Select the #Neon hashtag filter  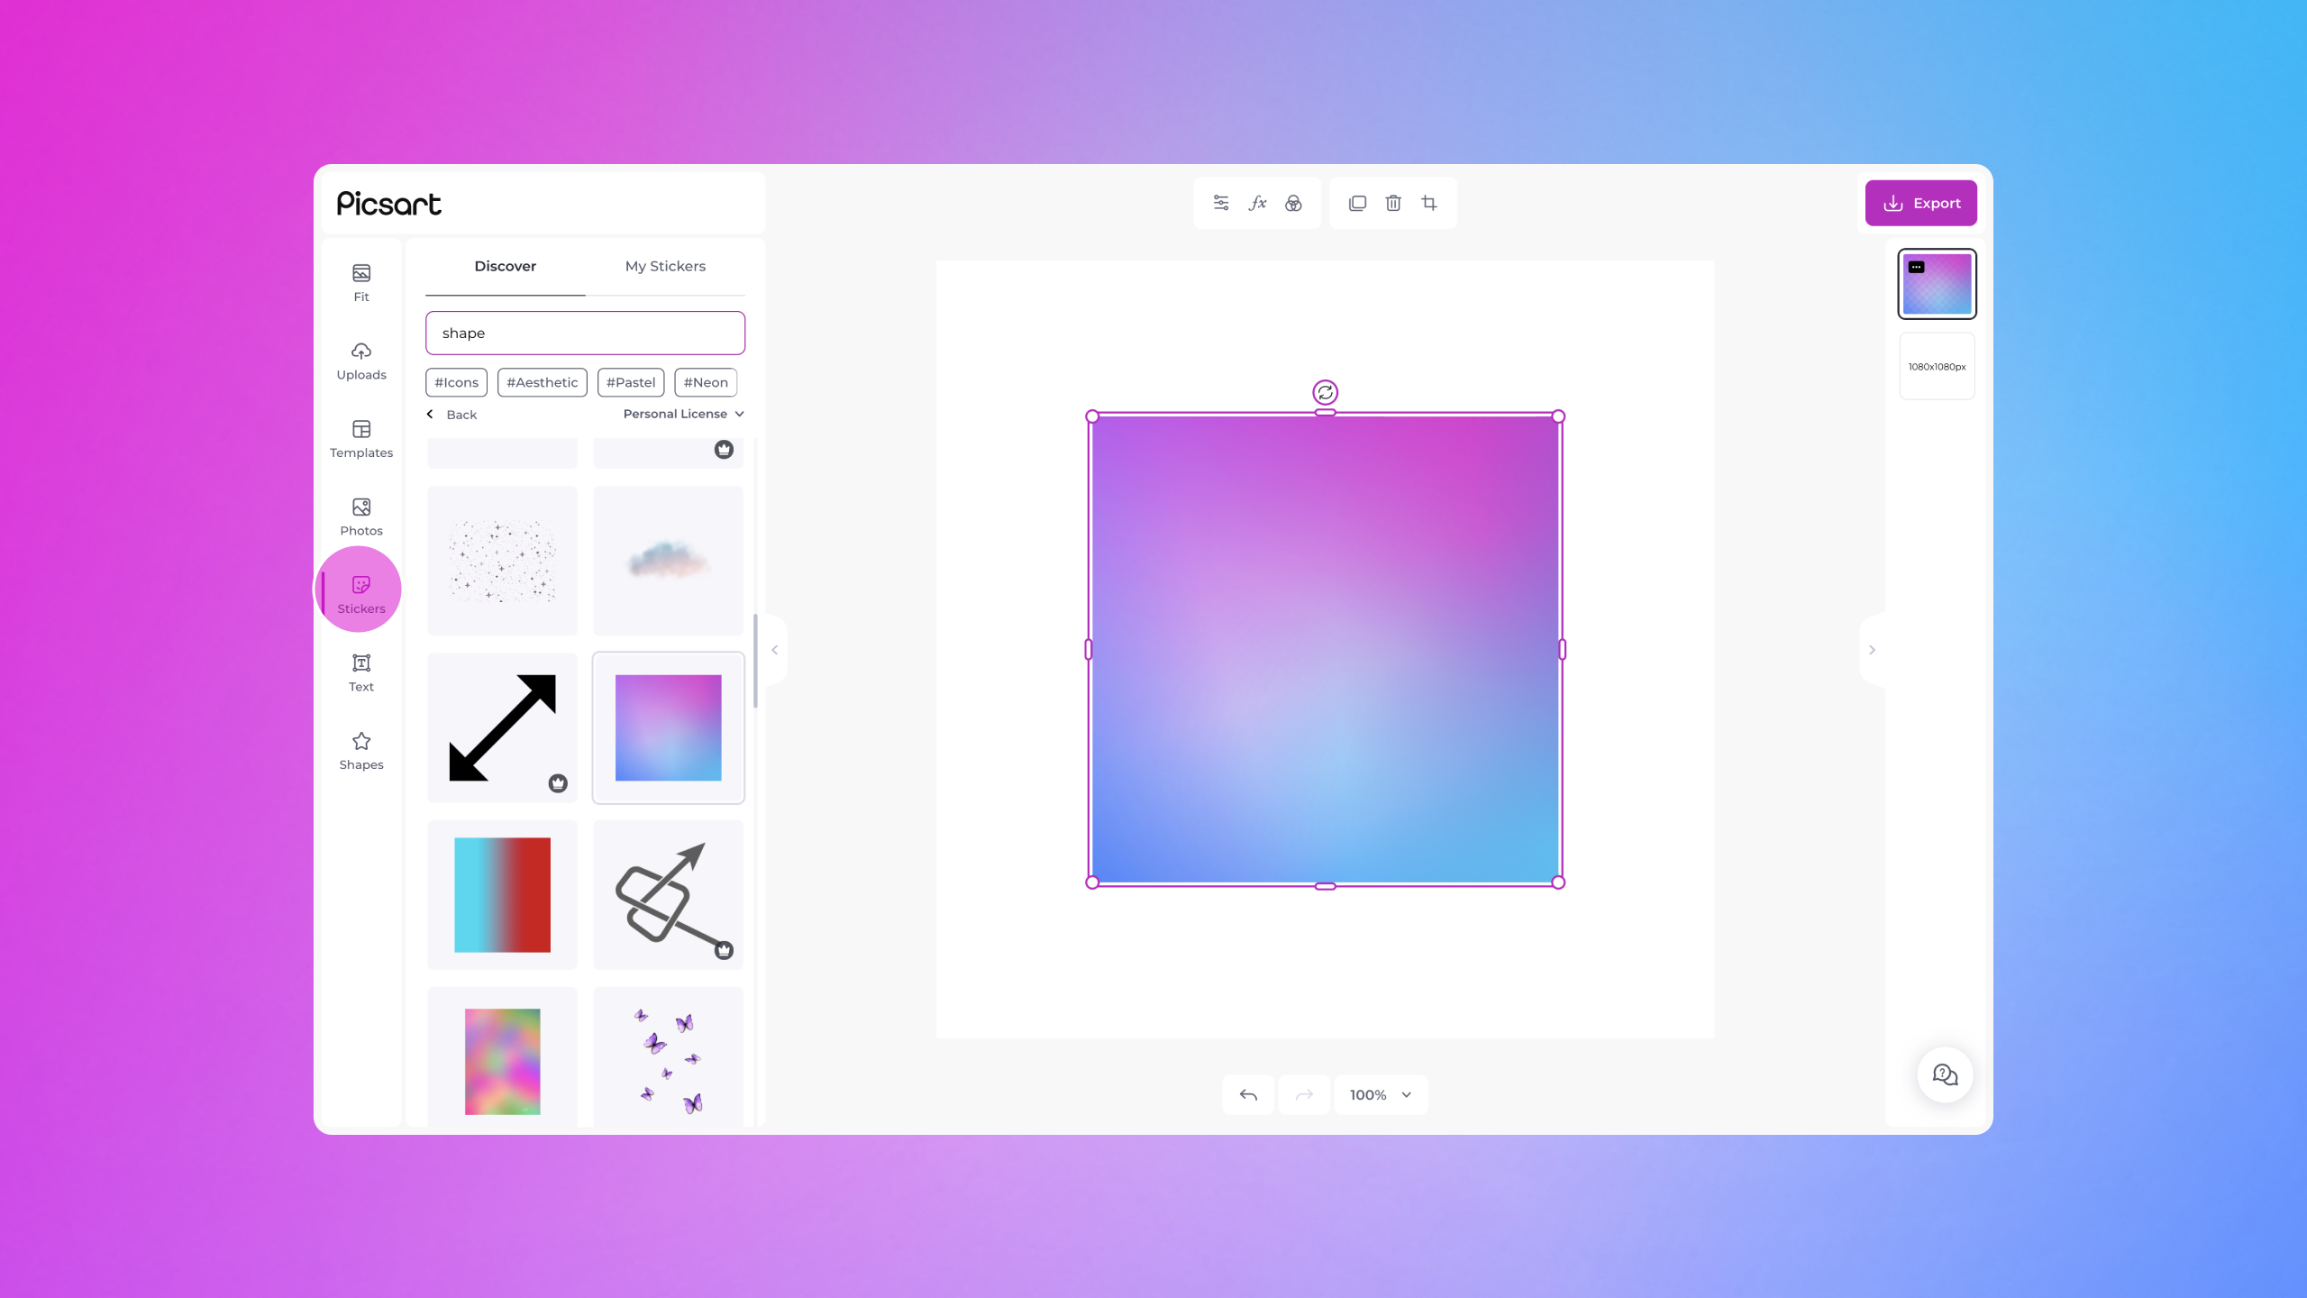coord(705,380)
